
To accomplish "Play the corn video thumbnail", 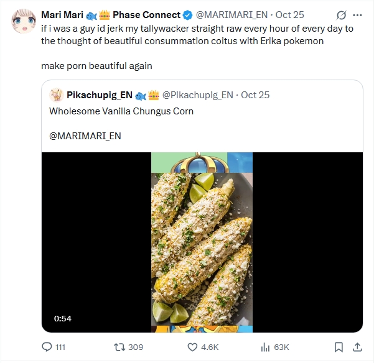I will (202, 242).
